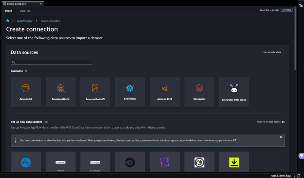Choose the Databricks data source
This screenshot has width=304, height=178.
pyautogui.click(x=199, y=92)
